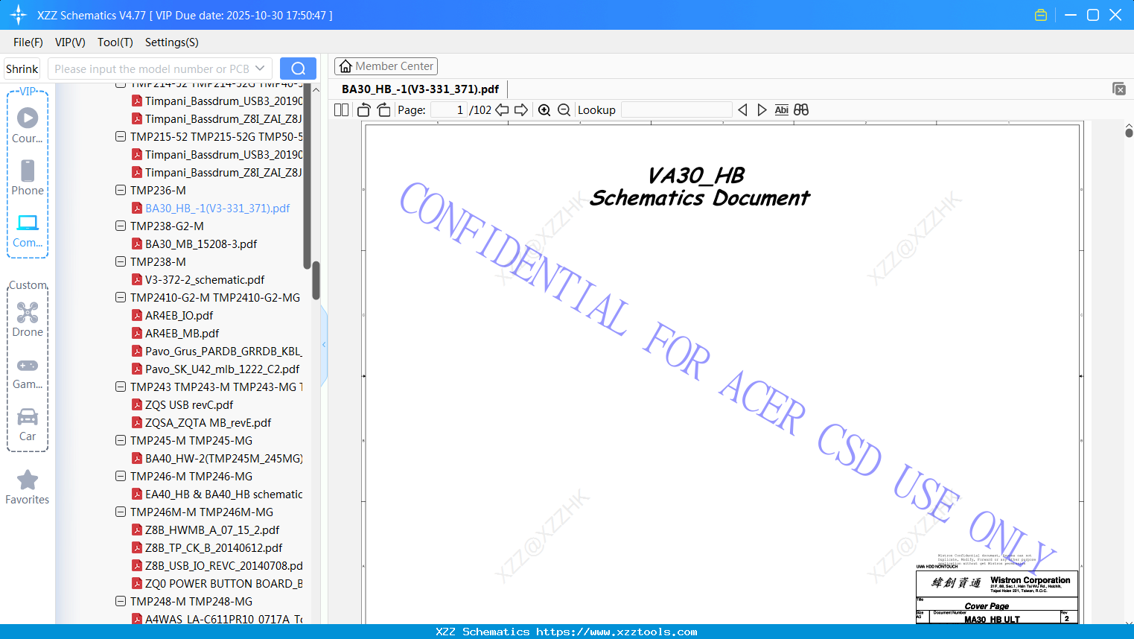Open Favorites in the sidebar

tap(28, 487)
